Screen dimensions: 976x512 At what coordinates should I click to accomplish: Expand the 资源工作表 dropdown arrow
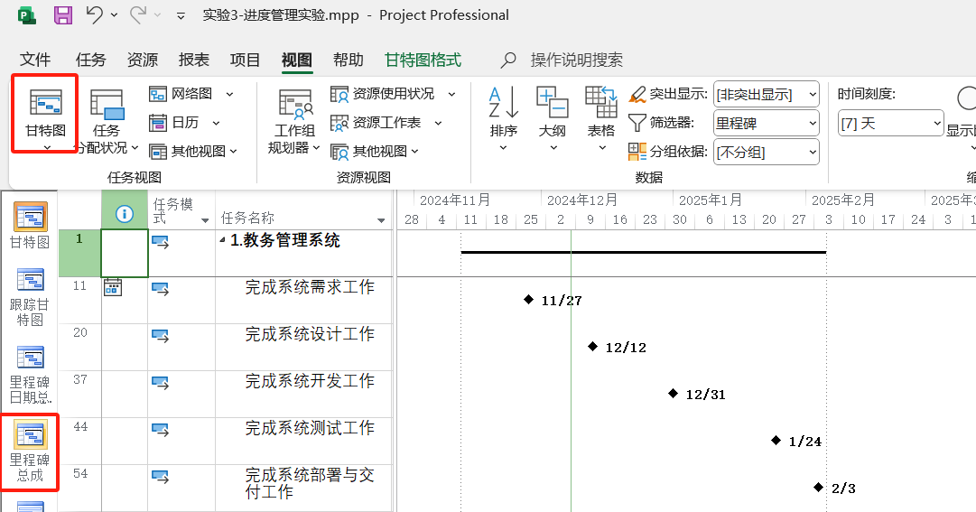coord(438,124)
